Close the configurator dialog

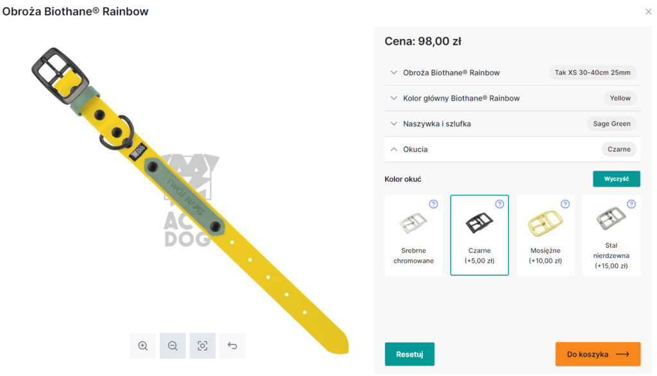click(648, 12)
